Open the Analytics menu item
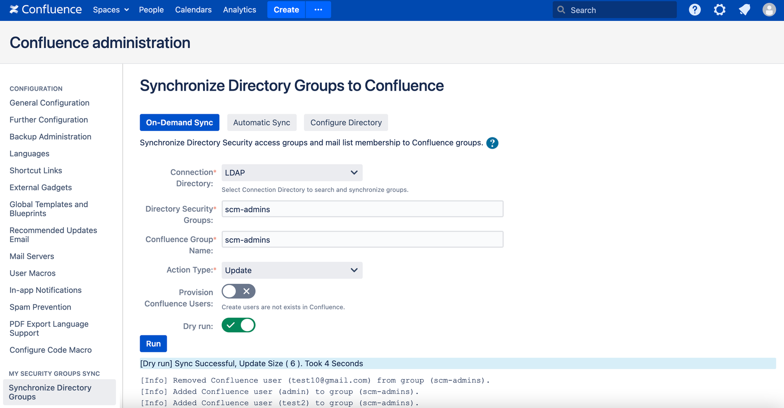Viewport: 784px width, 408px height. tap(239, 10)
